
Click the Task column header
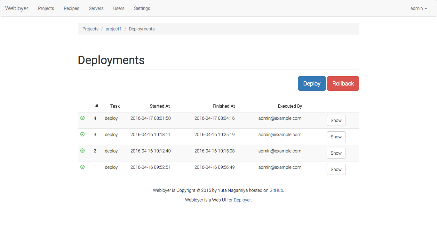tap(115, 106)
